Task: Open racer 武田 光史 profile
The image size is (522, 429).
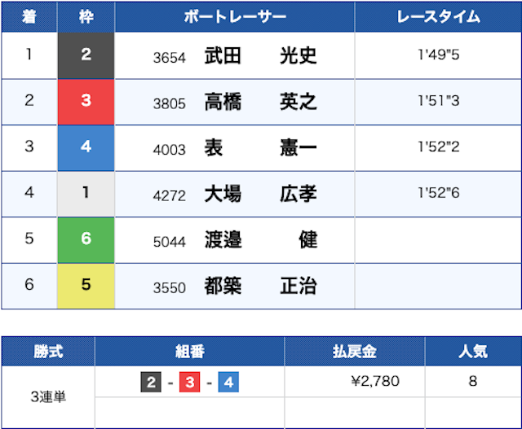Action: [260, 55]
